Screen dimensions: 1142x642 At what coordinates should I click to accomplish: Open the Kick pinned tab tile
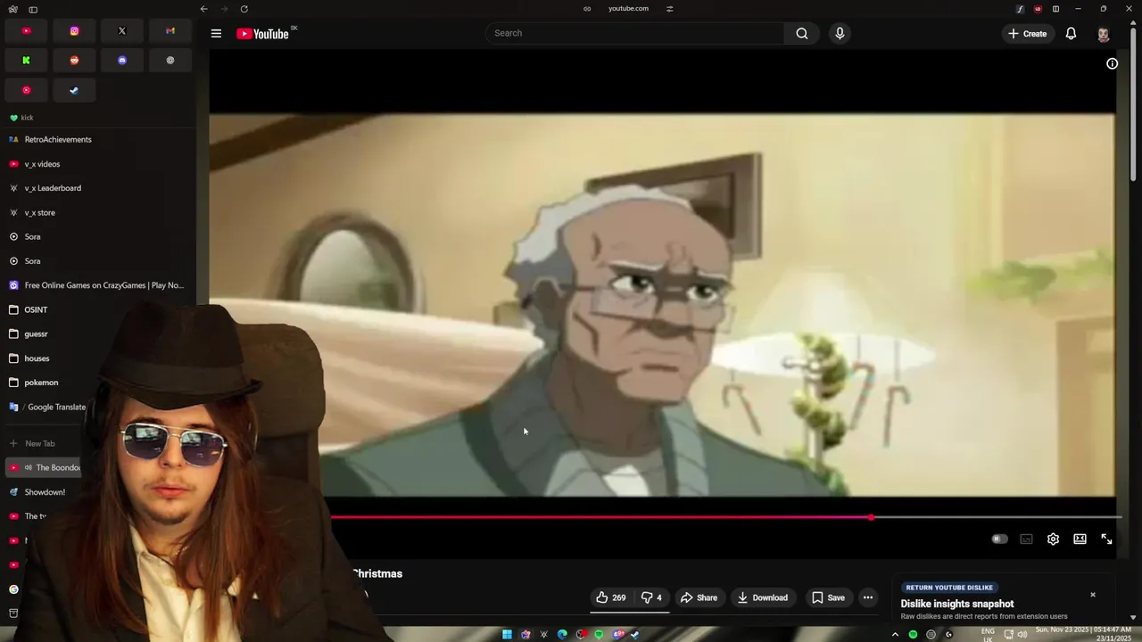[x=26, y=61]
